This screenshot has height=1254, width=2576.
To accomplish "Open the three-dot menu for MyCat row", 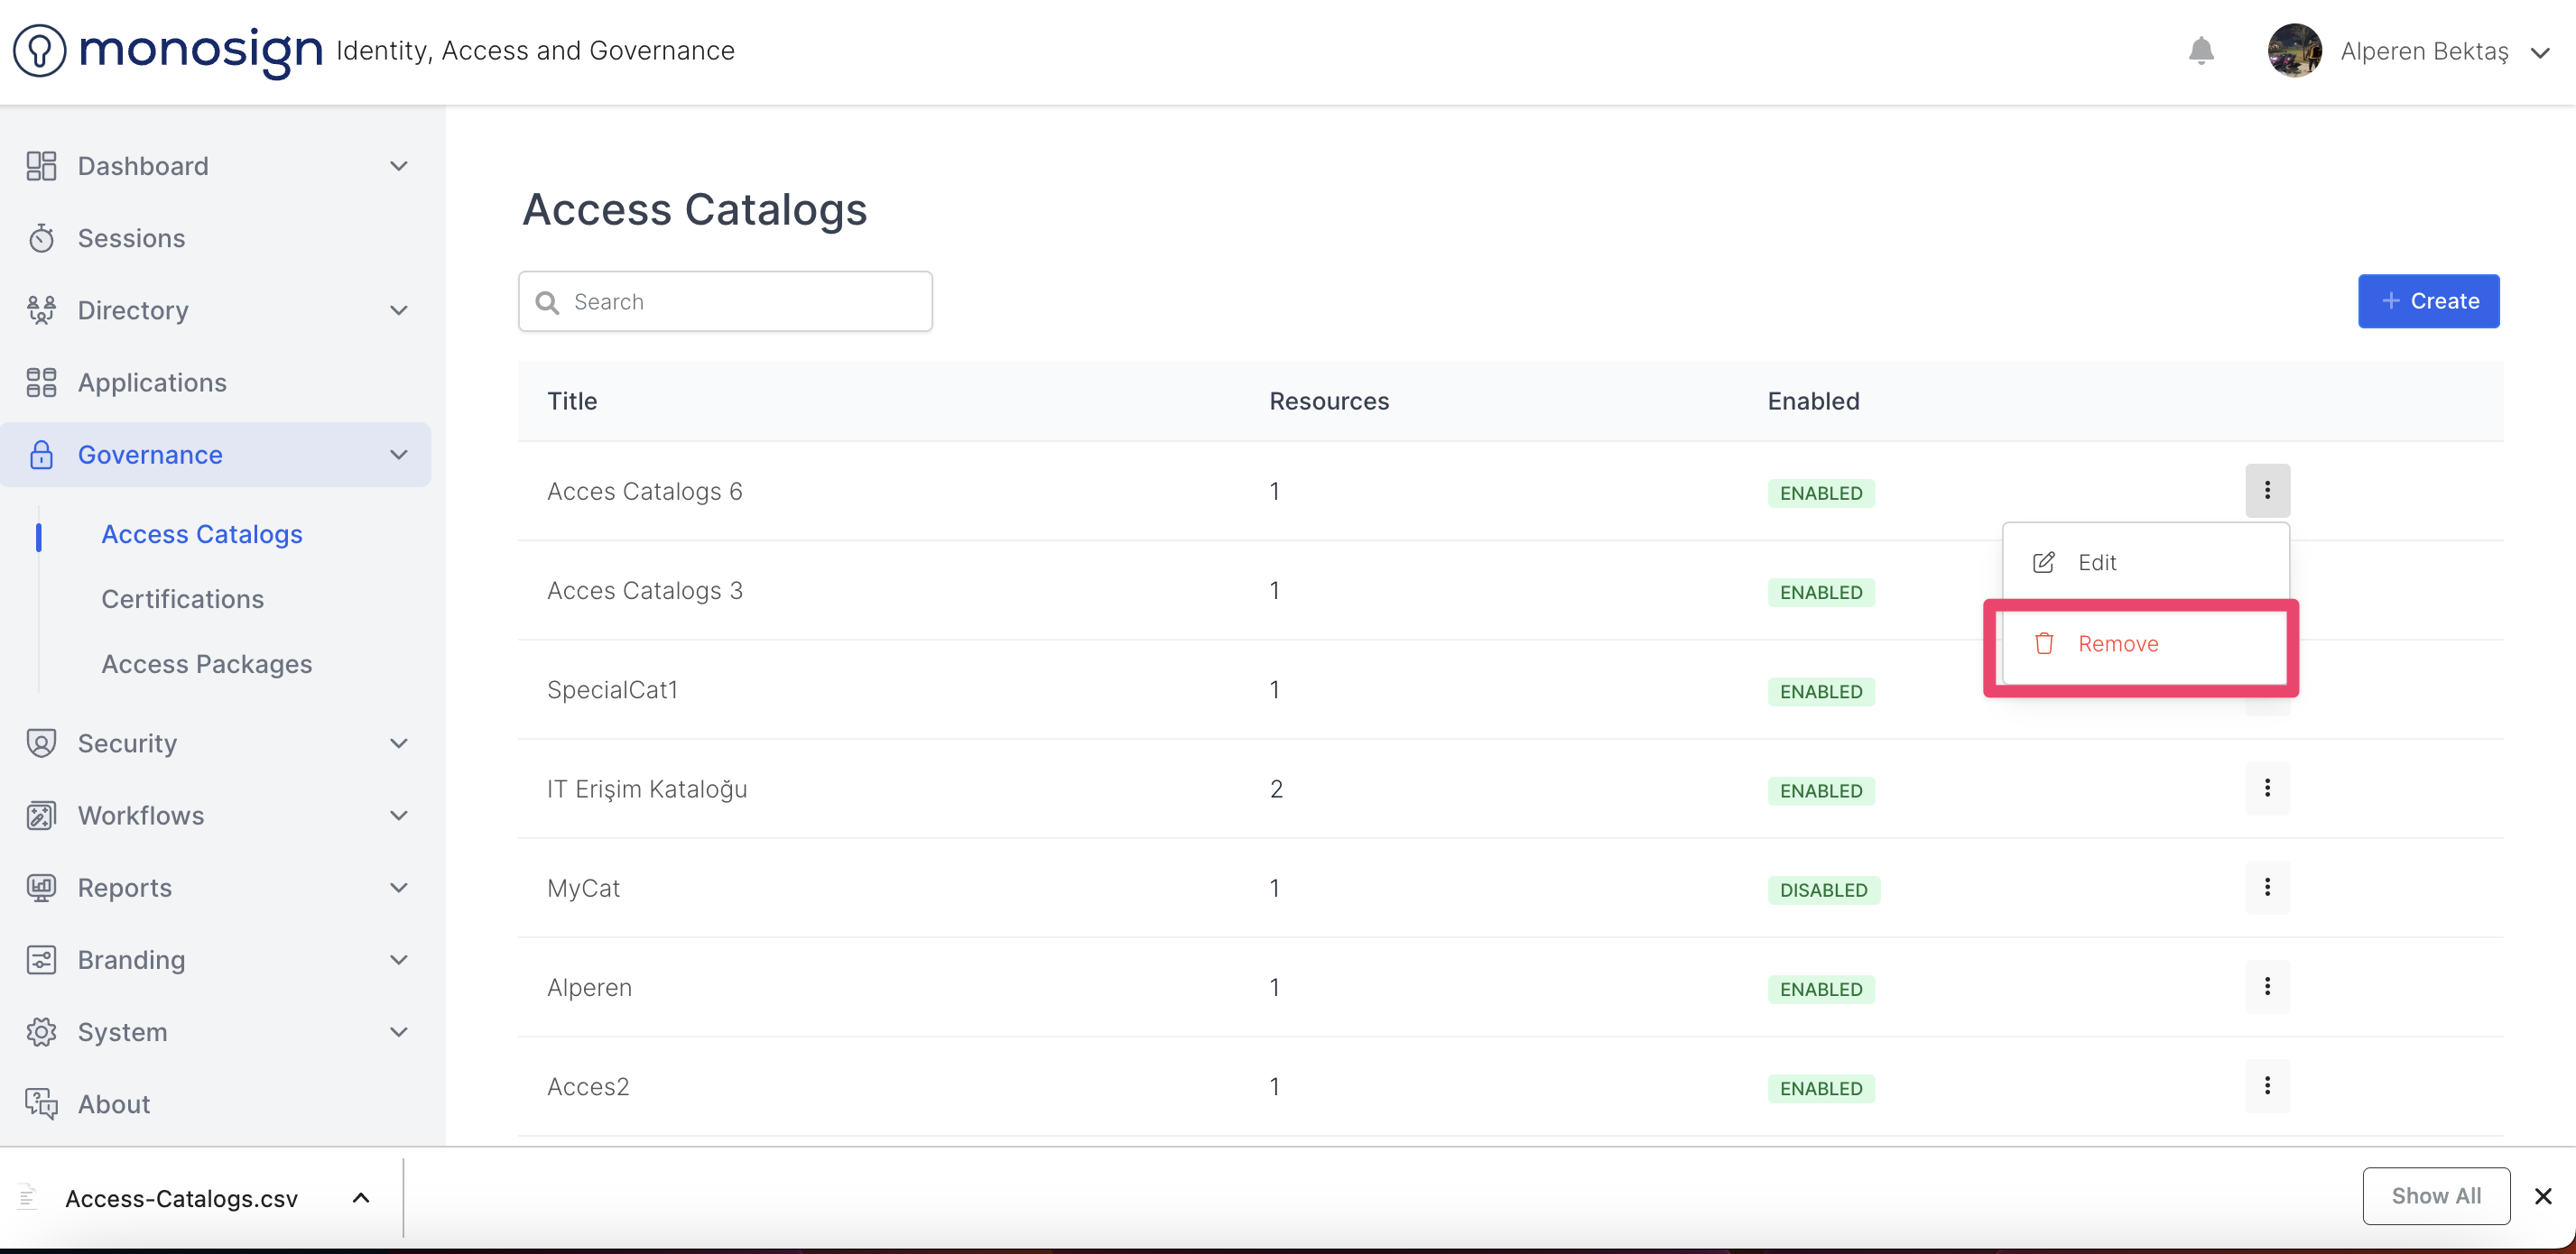I will click(2266, 888).
